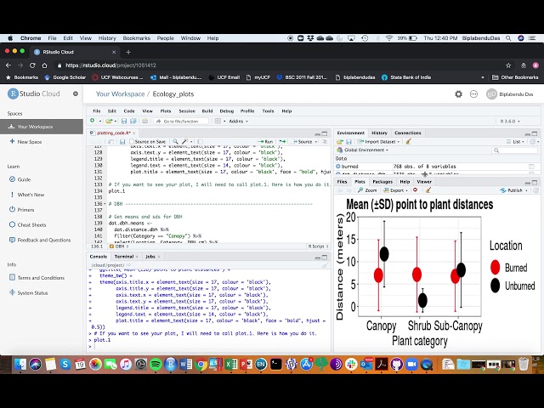
Task: Click the Chrome bookmark star icon in address bar
Action: click(508, 65)
